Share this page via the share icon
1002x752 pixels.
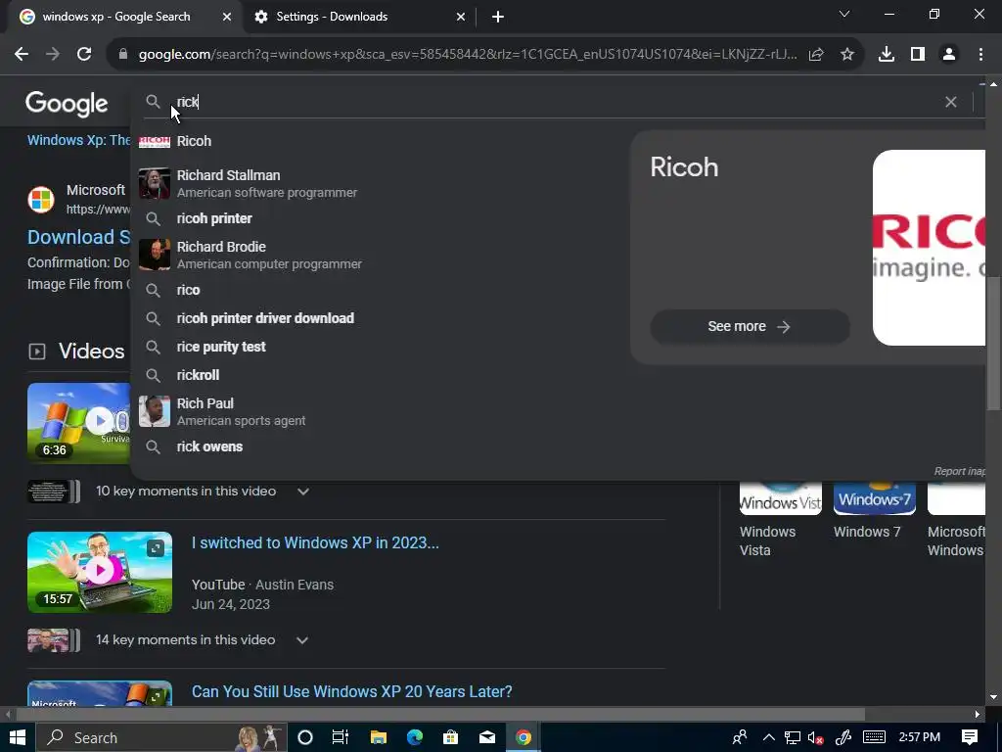pos(816,55)
